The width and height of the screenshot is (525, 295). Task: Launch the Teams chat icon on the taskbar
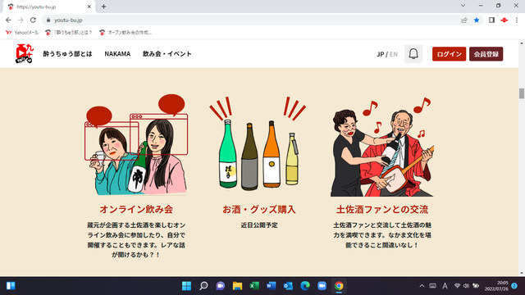click(x=221, y=286)
